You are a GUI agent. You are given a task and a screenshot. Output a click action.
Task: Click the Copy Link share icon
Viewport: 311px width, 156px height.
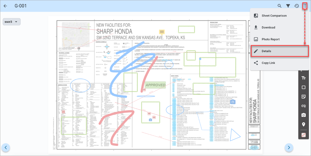(256, 63)
